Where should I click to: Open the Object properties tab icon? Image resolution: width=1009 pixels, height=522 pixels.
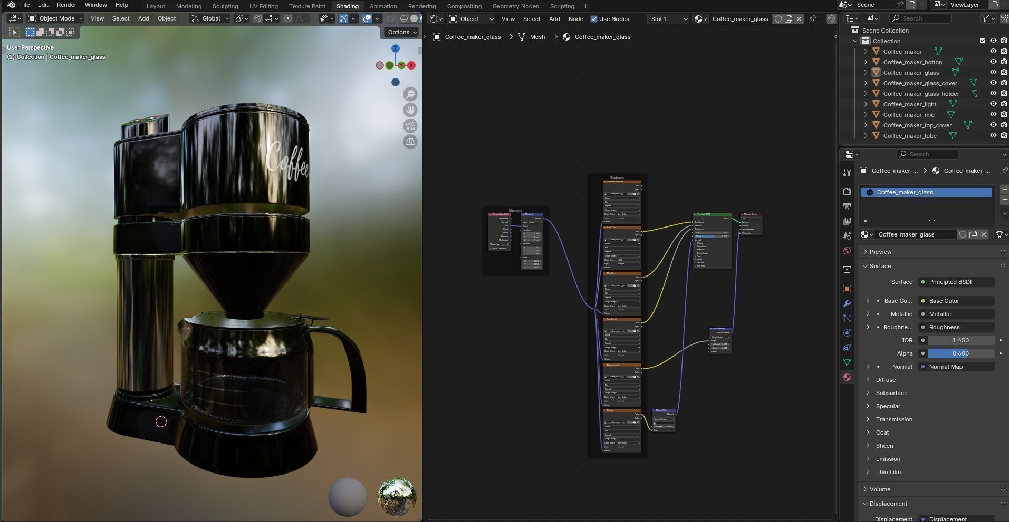847,289
